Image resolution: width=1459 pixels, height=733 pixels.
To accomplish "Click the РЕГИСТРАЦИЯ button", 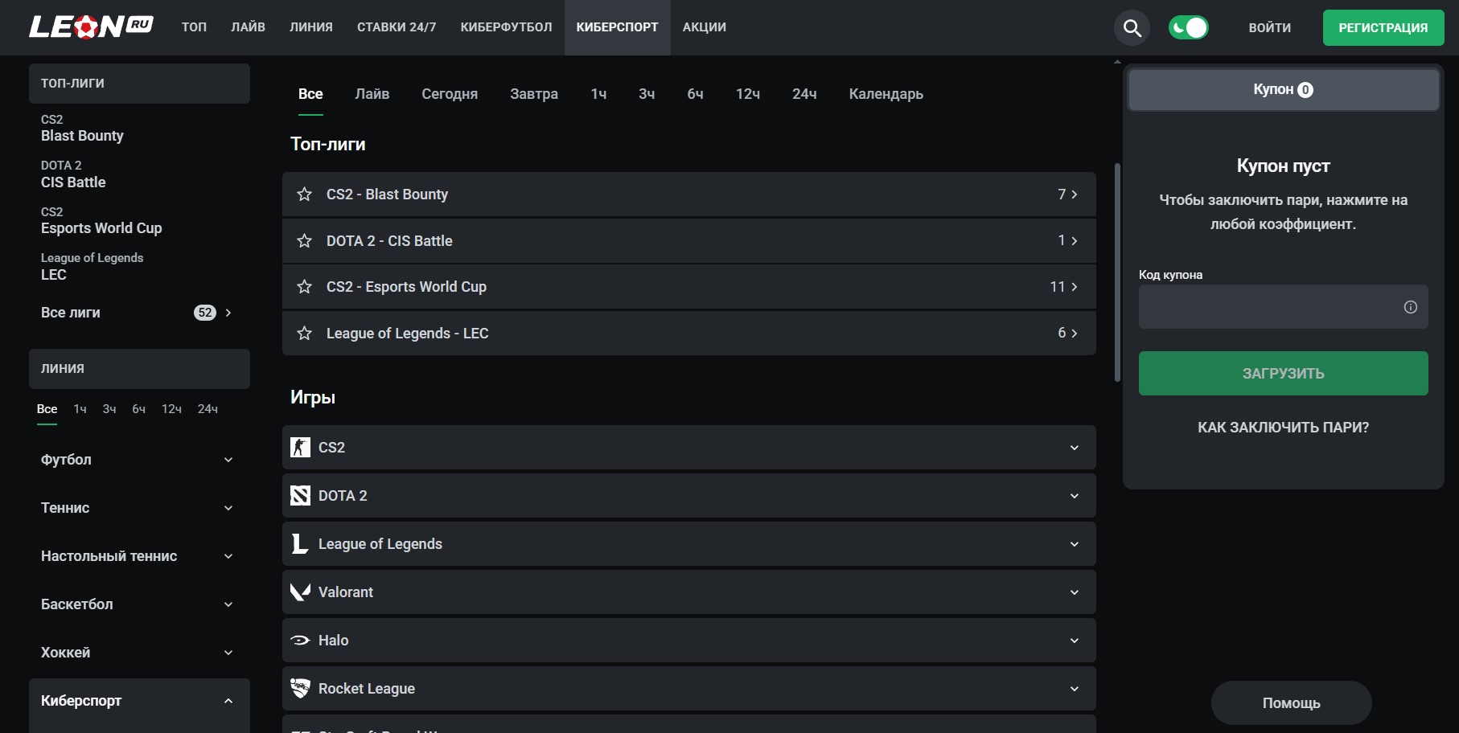I will [x=1383, y=28].
